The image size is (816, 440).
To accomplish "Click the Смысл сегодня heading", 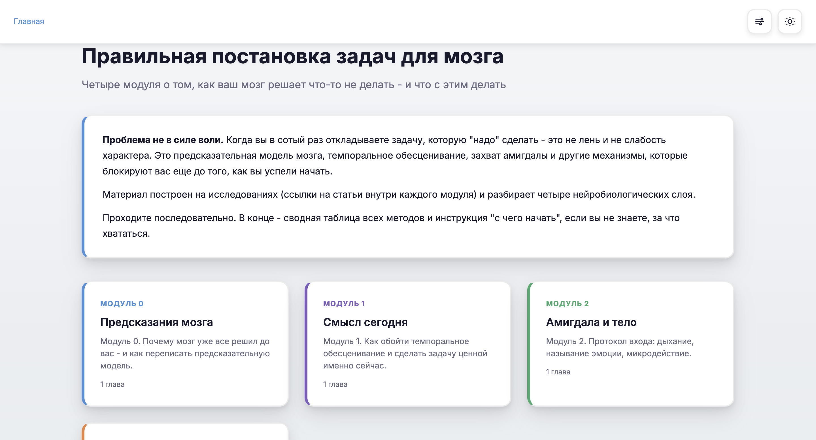I will point(365,322).
